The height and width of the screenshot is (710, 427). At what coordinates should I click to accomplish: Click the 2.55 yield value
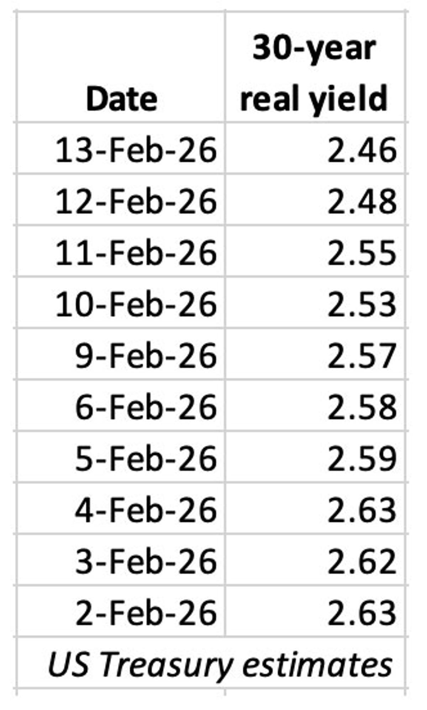pos(361,253)
